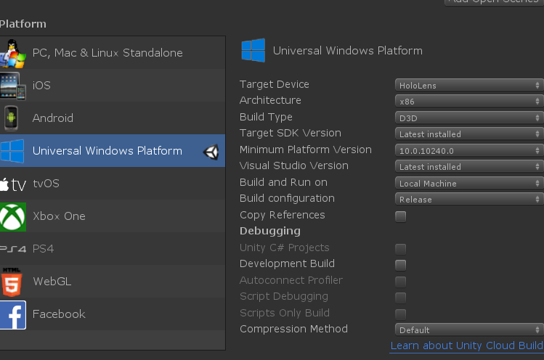Select the Android platform row
Image resolution: width=544 pixels, height=360 pixels.
113,118
